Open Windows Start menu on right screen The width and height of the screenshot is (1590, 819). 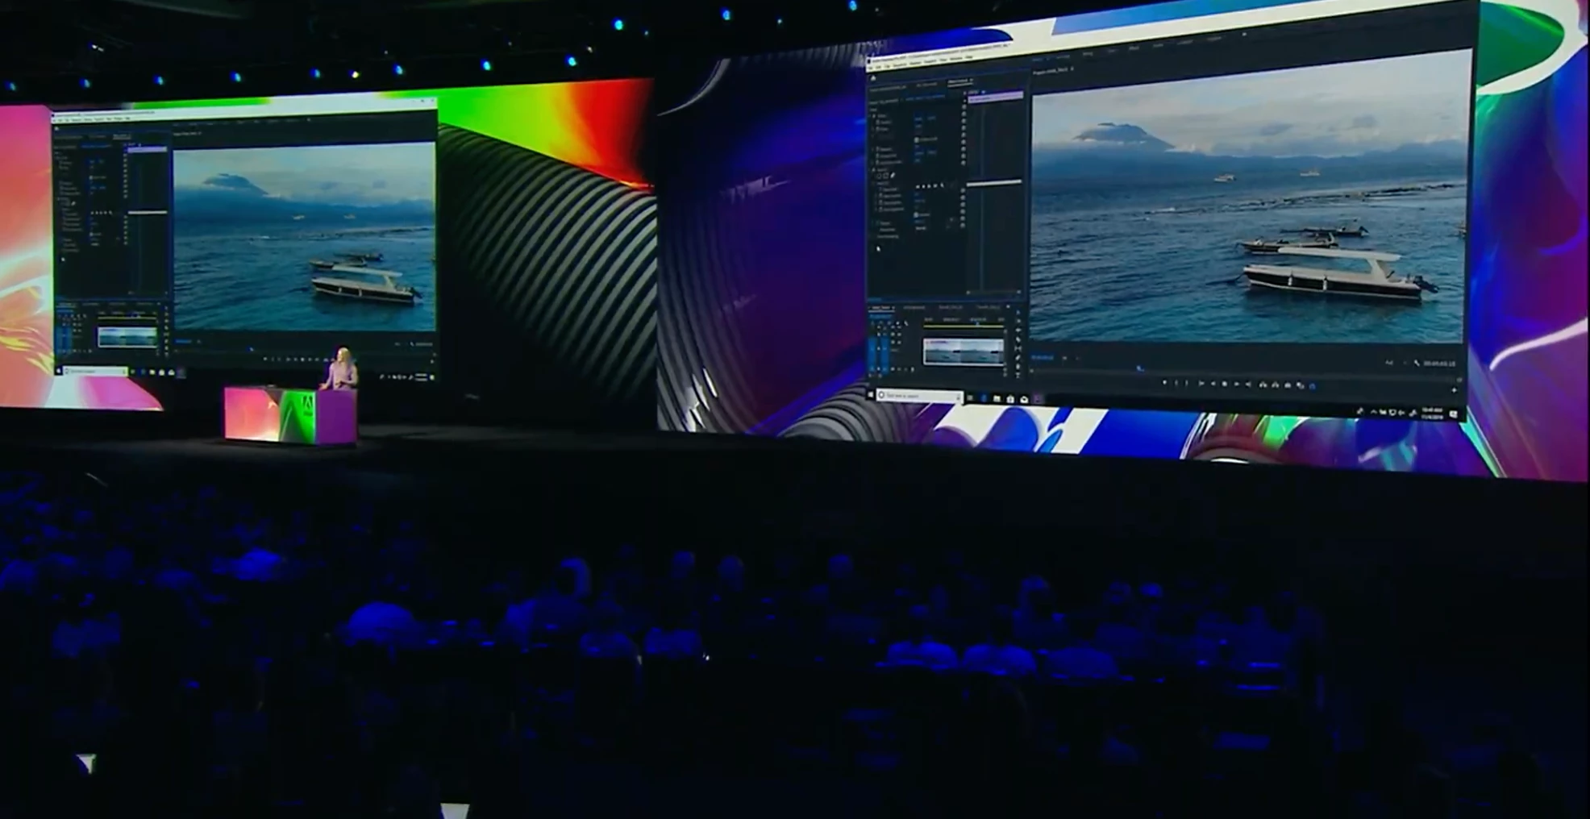(x=871, y=395)
